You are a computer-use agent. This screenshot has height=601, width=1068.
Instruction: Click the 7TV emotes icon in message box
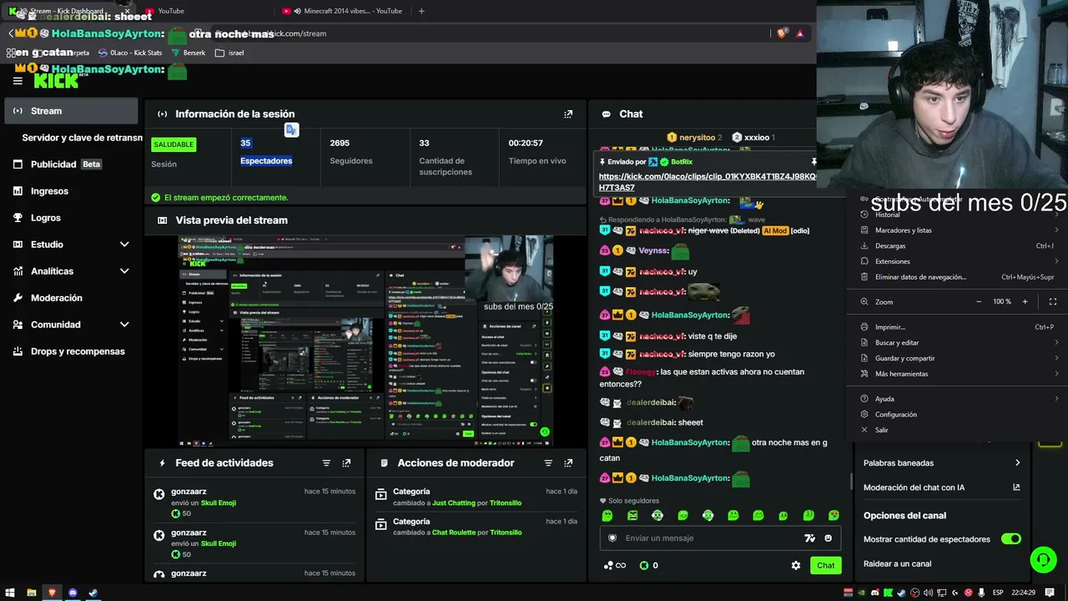tap(809, 538)
